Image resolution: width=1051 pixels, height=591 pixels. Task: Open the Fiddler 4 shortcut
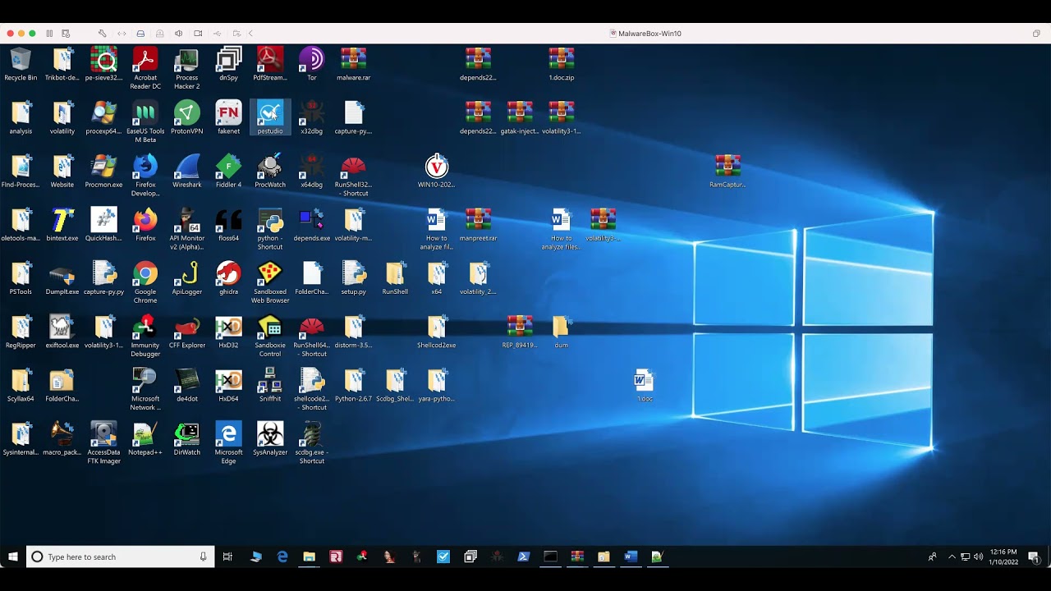pos(228,171)
